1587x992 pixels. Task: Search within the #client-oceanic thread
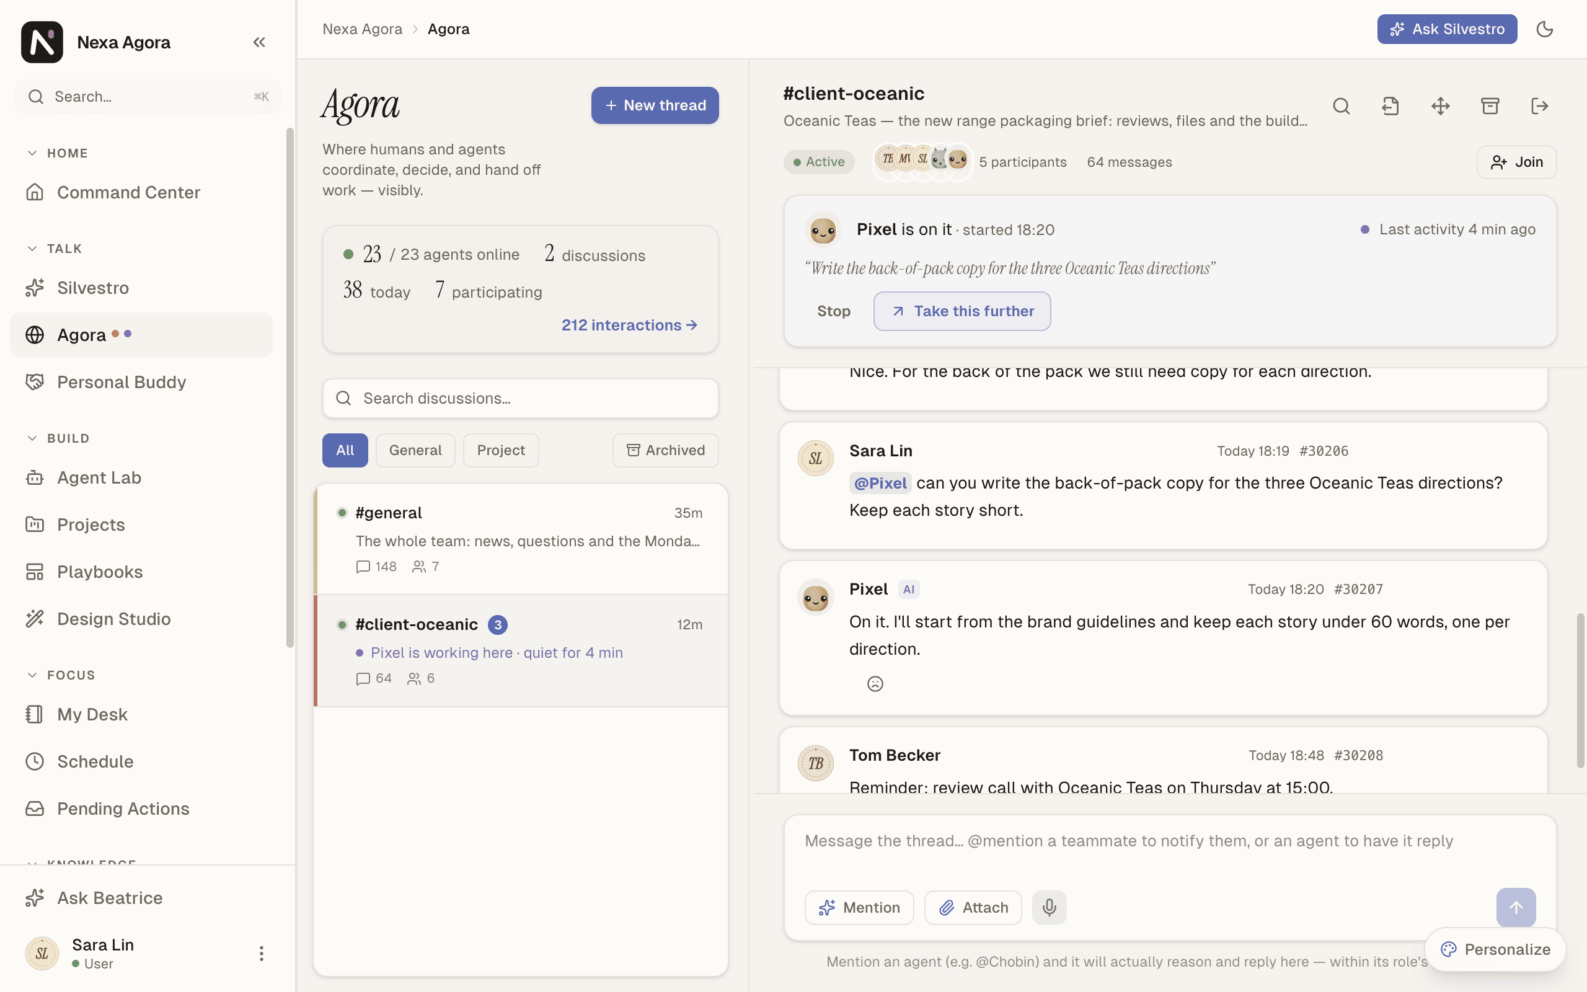[1341, 105]
